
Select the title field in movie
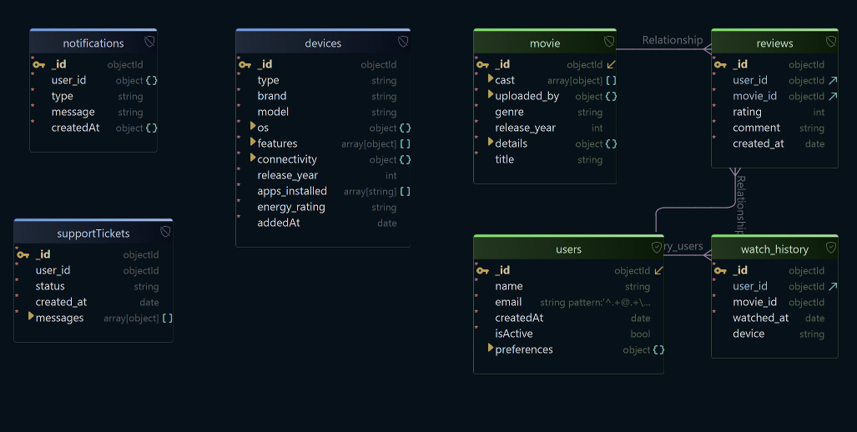545,159
